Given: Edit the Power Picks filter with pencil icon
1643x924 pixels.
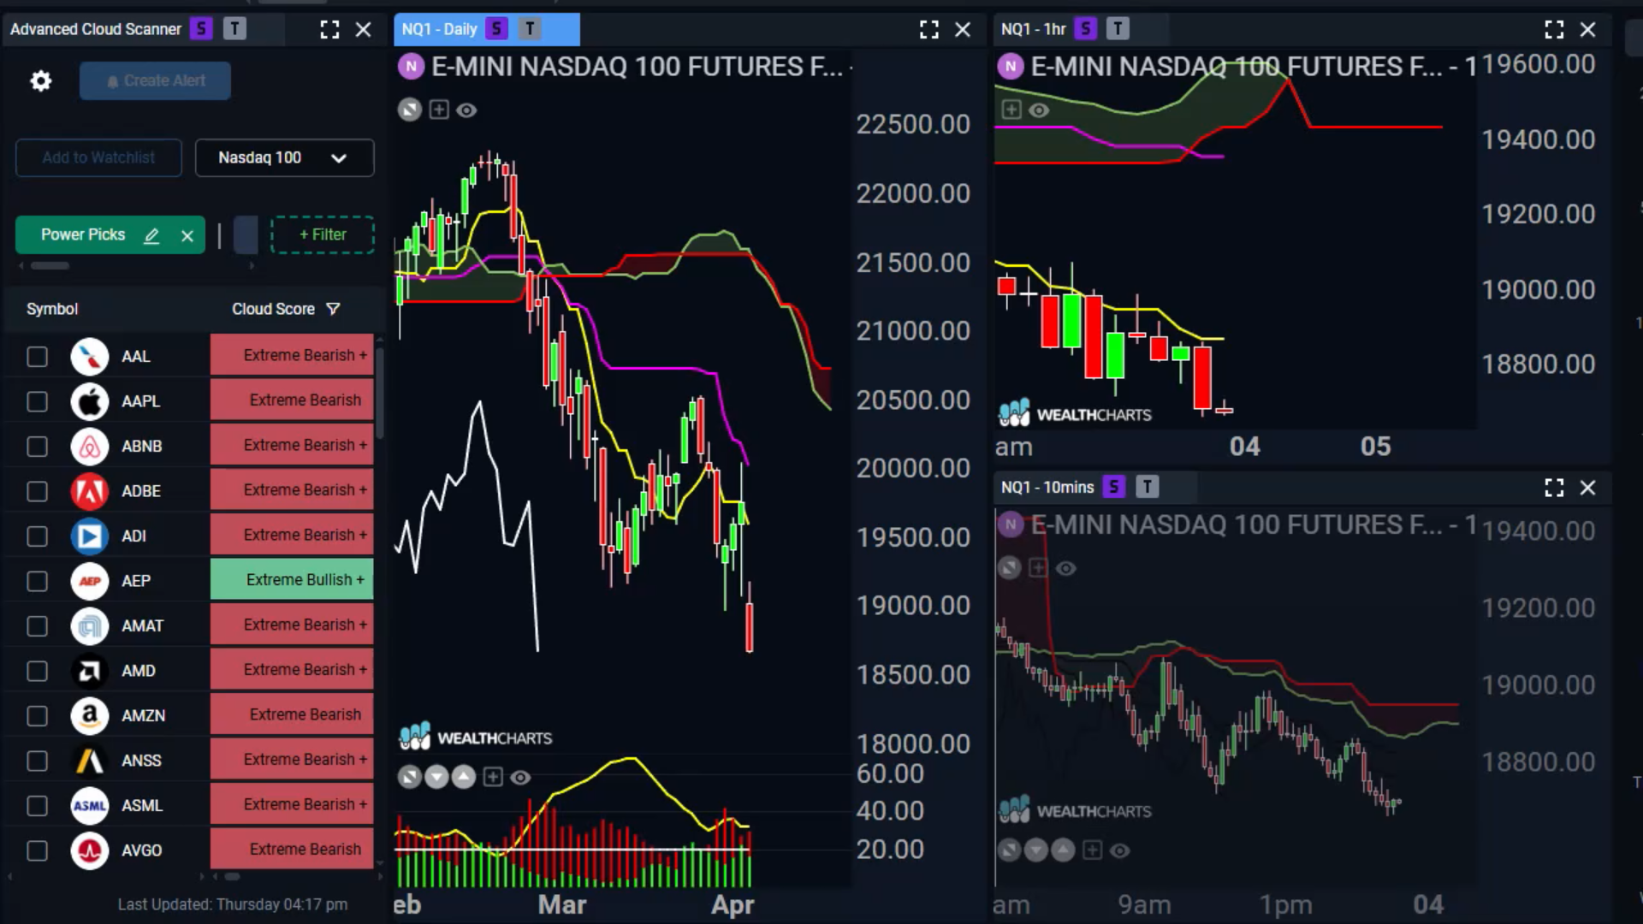Looking at the screenshot, I should (x=151, y=235).
